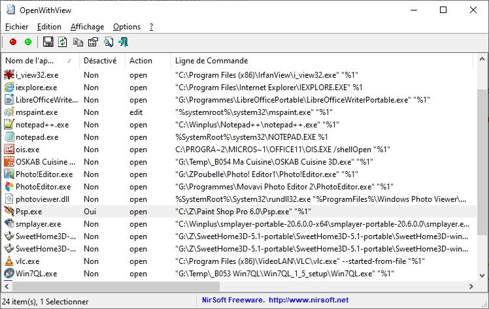The image size is (489, 309).
Task: Open the Options menu
Action: (x=127, y=27)
